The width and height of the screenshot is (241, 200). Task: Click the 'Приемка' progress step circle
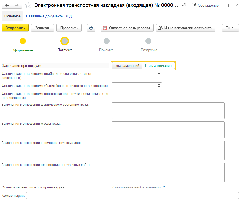pos(107,41)
